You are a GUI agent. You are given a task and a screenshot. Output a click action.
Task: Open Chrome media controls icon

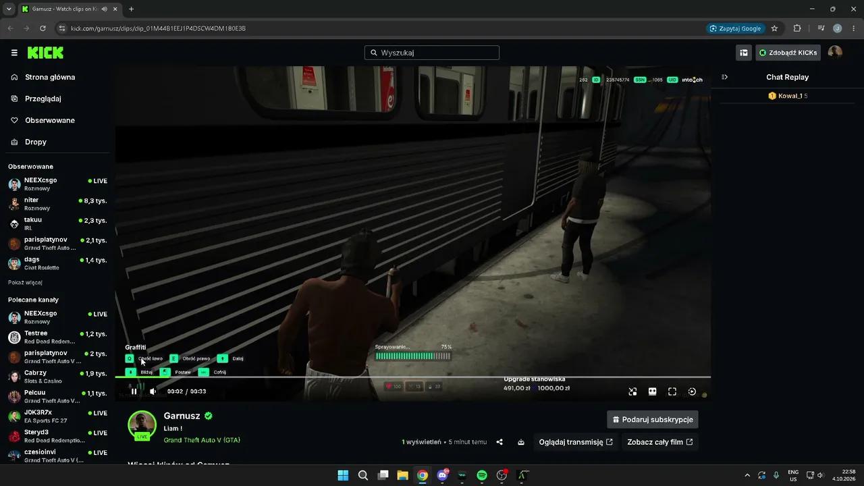click(821, 28)
